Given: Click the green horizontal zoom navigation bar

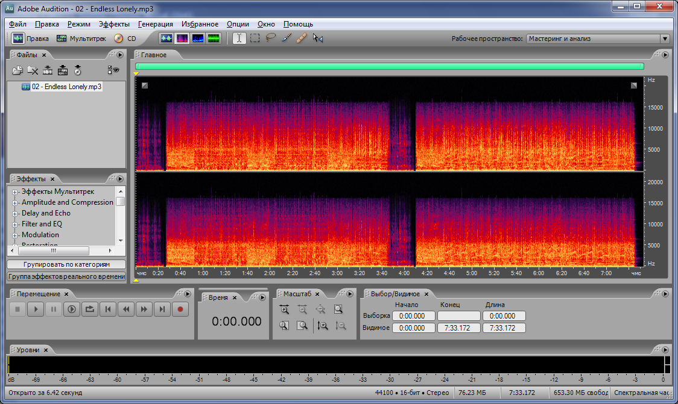Looking at the screenshot, I should pos(389,67).
